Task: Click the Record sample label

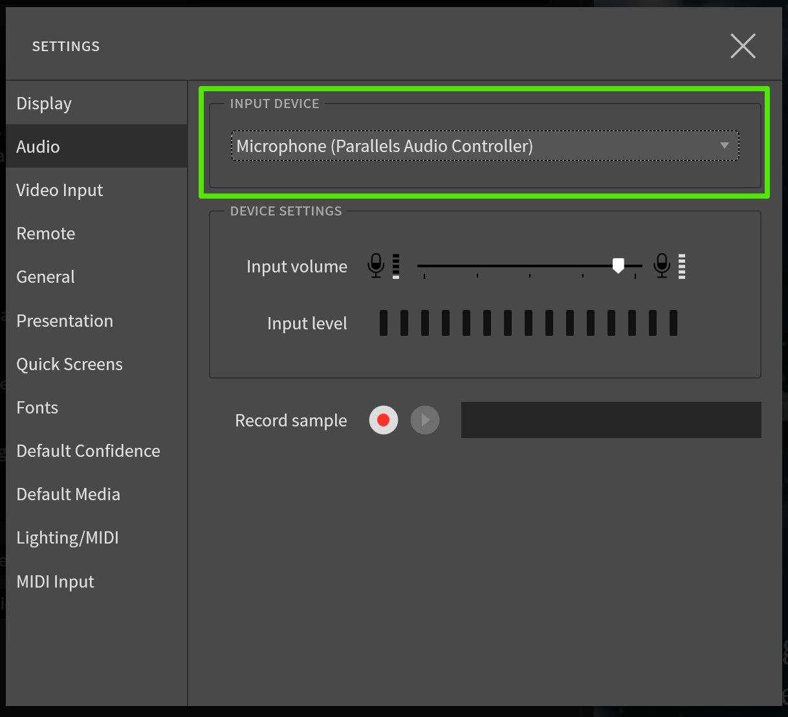Action: (291, 421)
